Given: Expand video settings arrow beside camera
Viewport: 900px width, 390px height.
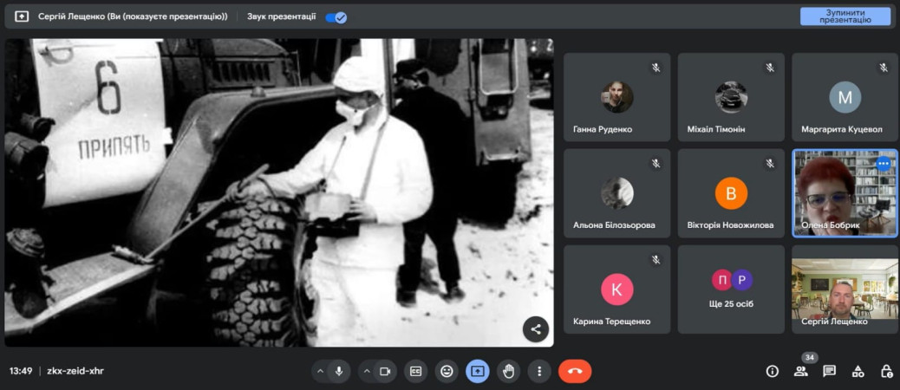Looking at the screenshot, I should [x=366, y=371].
